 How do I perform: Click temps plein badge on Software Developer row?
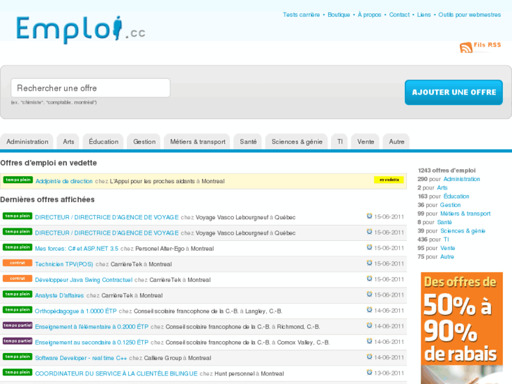coord(18,357)
